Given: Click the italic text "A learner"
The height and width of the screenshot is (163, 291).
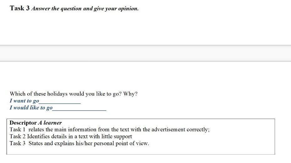Looking at the screenshot, I should 50,123.
